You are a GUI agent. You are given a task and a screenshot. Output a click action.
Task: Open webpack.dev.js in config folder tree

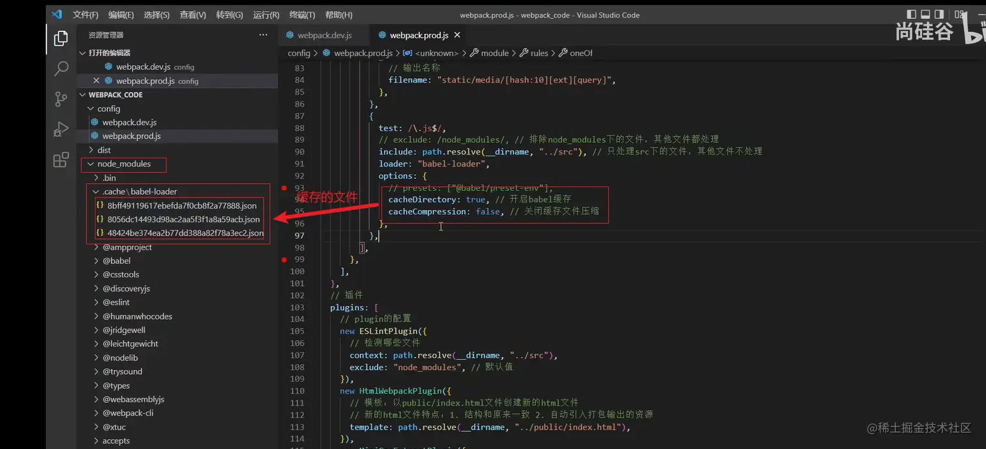[177, 123]
